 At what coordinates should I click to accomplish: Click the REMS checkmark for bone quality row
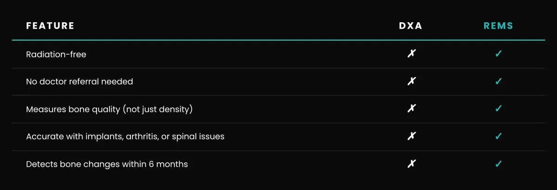[x=499, y=109]
